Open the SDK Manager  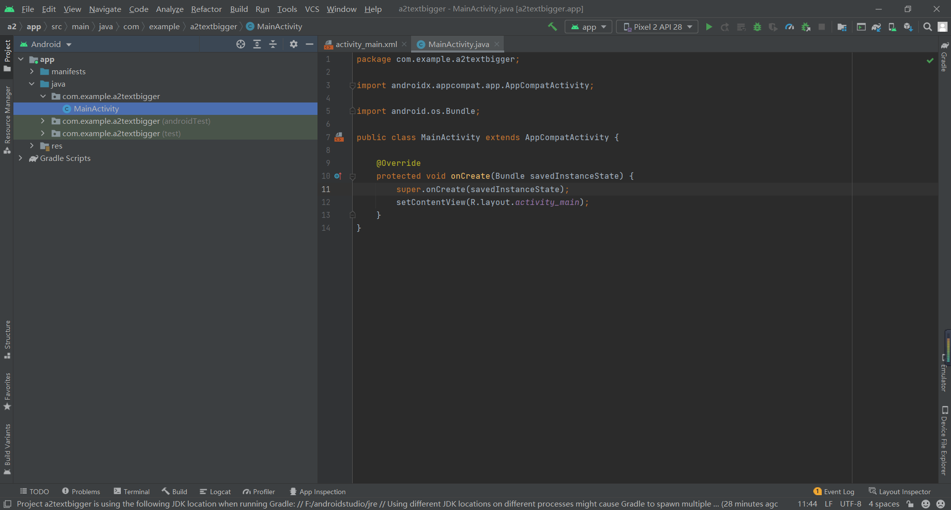[x=908, y=27]
